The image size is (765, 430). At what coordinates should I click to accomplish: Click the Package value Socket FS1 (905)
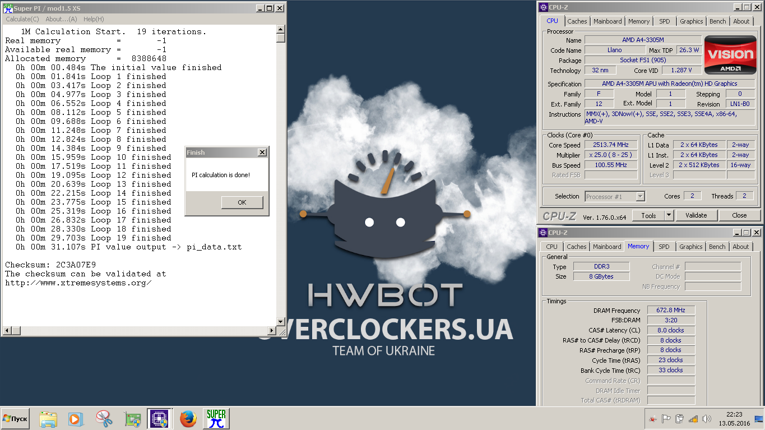tap(643, 61)
